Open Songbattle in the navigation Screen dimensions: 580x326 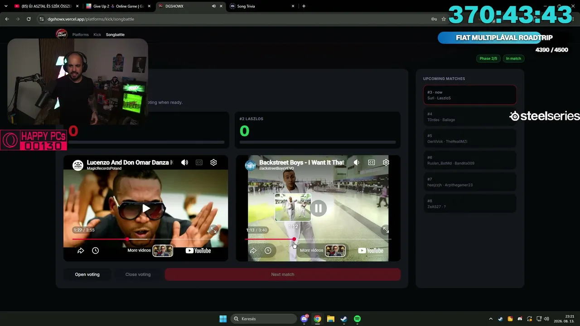(x=115, y=34)
